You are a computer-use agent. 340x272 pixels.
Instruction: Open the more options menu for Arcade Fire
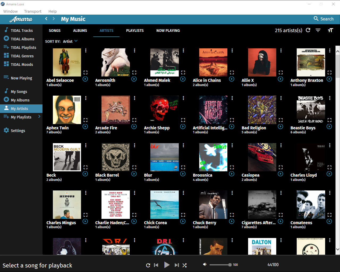pos(135,98)
